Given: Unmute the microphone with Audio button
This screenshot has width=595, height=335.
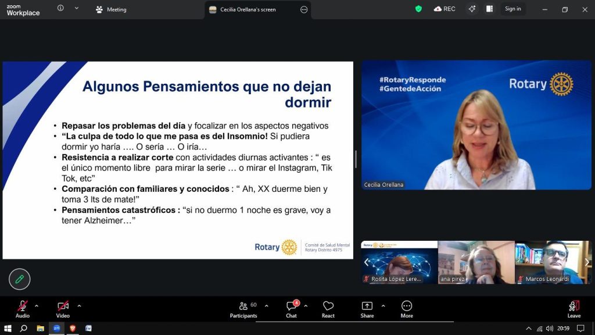Looking at the screenshot, I should coord(23,309).
